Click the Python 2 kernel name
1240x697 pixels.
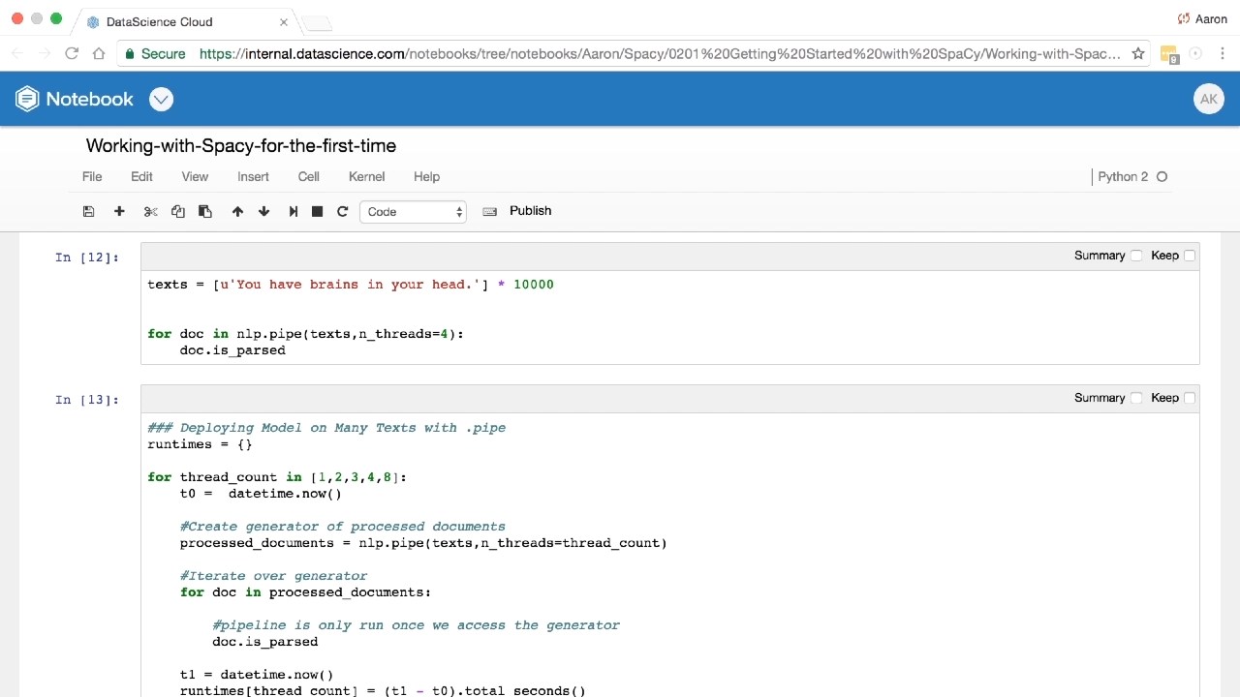[x=1123, y=176]
